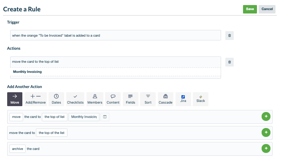This screenshot has height=163, width=281.
Task: Open the Content action category
Action: click(113, 99)
